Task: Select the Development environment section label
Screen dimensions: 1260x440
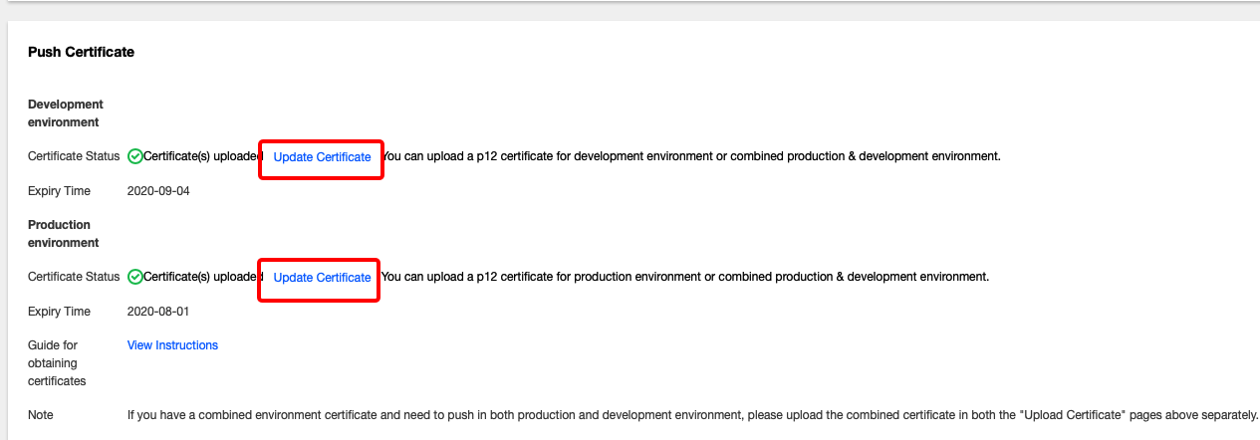Action: pos(66,113)
